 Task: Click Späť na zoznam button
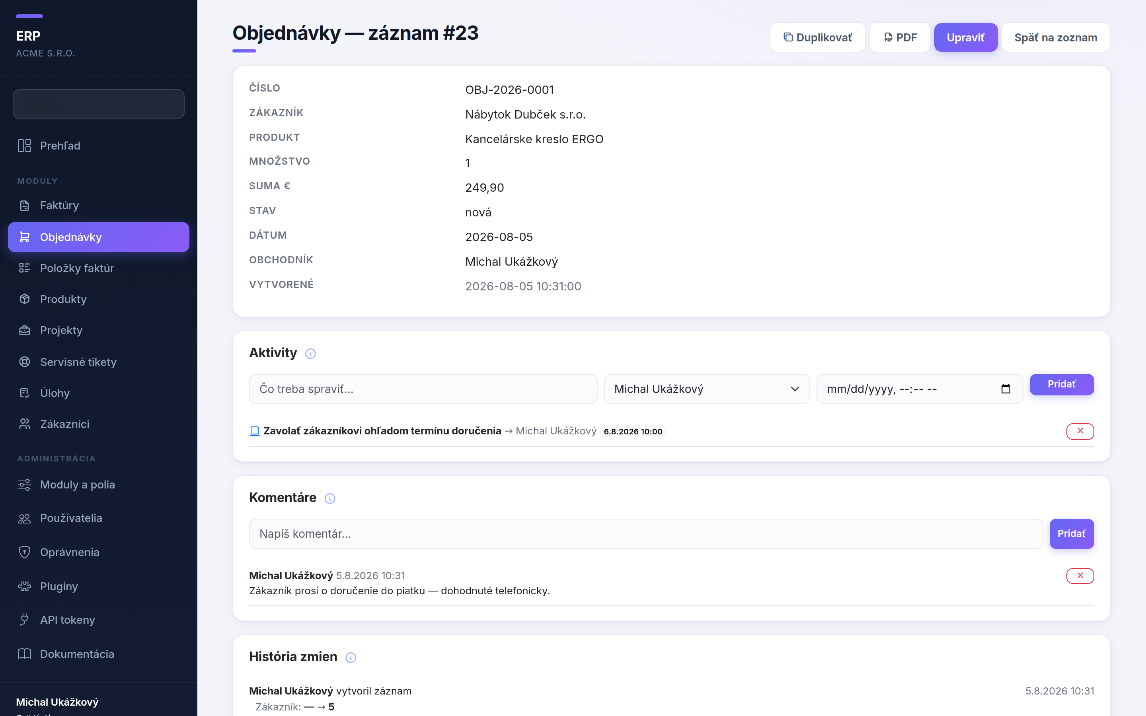click(1056, 37)
